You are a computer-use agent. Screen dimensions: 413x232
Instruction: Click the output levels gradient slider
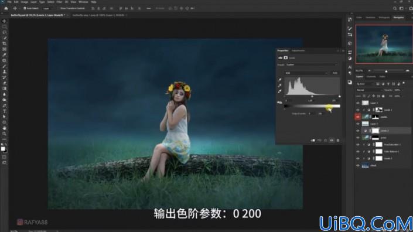point(312,106)
